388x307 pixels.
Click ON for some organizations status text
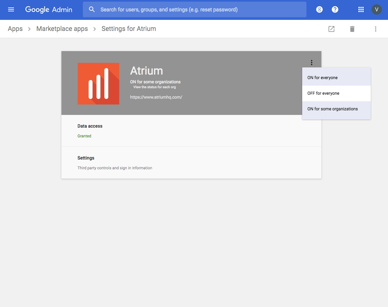tap(155, 82)
